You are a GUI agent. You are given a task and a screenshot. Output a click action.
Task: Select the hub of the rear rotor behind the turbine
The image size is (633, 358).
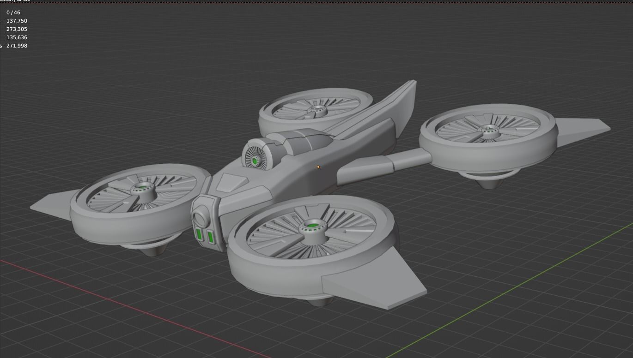[x=316, y=110]
